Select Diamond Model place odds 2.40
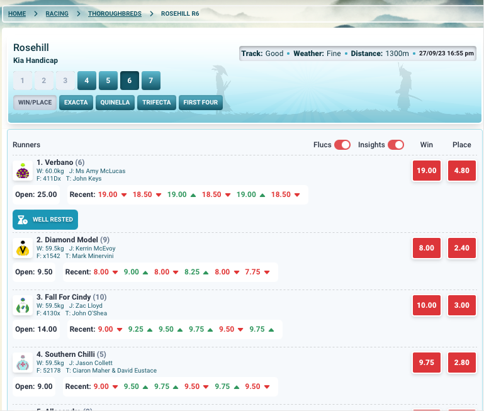 [x=462, y=248]
